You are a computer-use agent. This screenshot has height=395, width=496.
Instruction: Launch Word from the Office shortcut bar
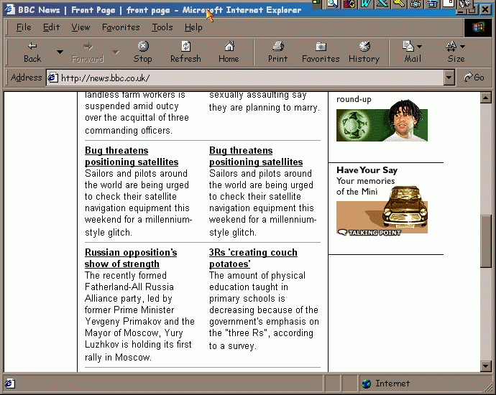pos(366,4)
